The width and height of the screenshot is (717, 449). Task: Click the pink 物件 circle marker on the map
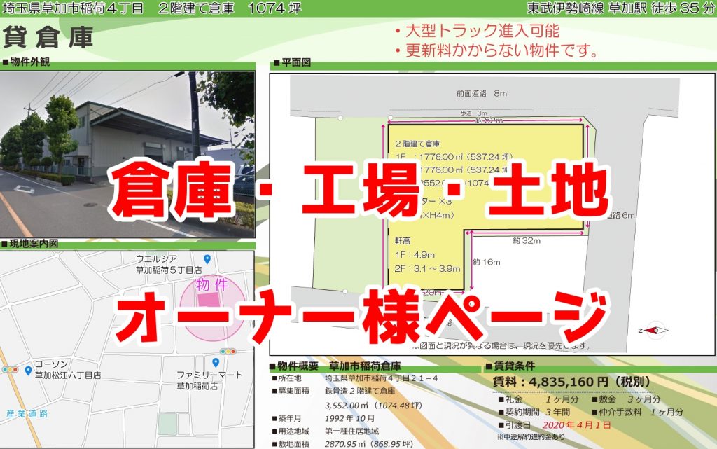pos(209,298)
